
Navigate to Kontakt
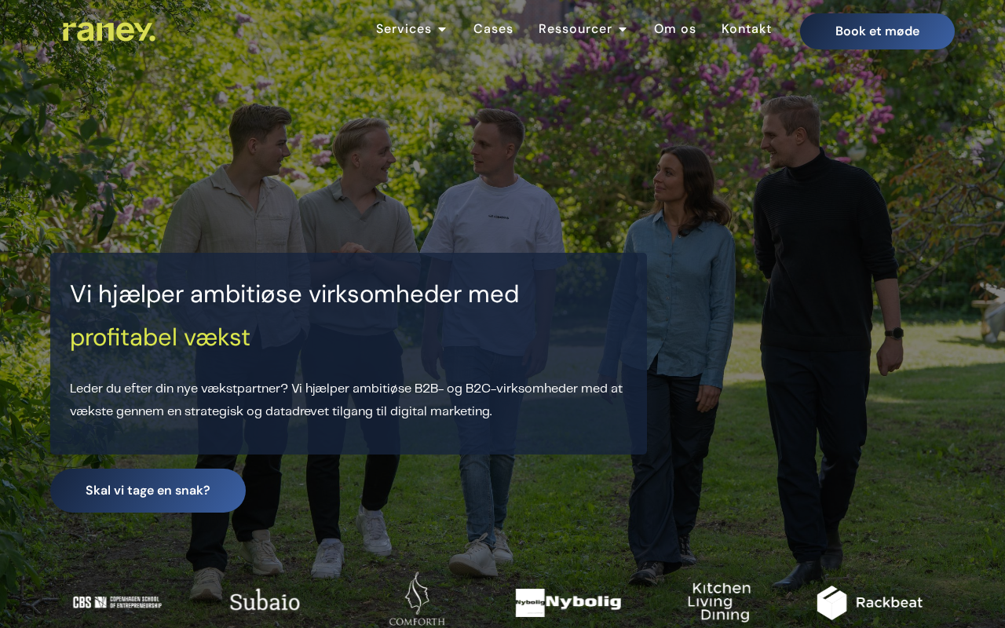click(x=747, y=29)
